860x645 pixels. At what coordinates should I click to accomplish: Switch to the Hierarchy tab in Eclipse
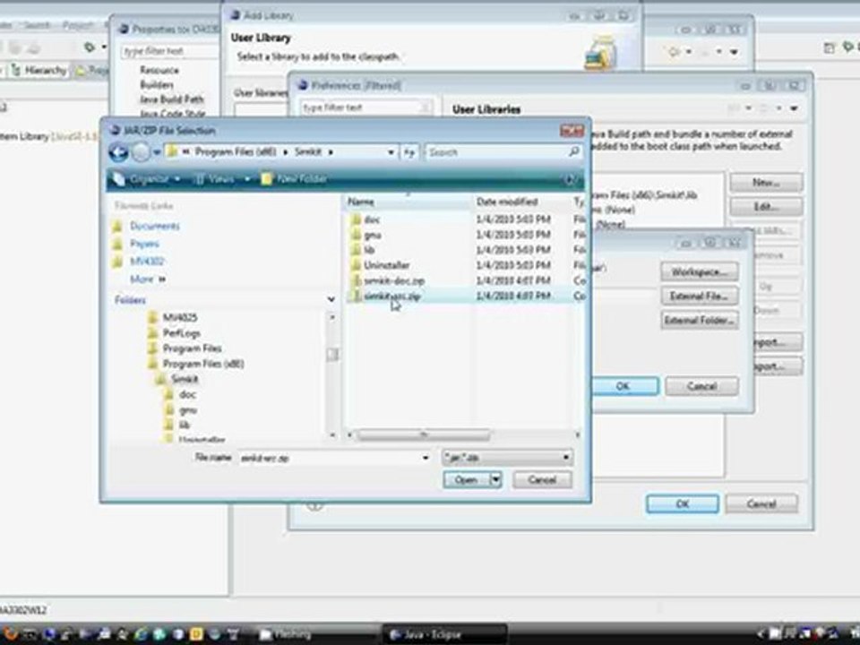(x=39, y=70)
